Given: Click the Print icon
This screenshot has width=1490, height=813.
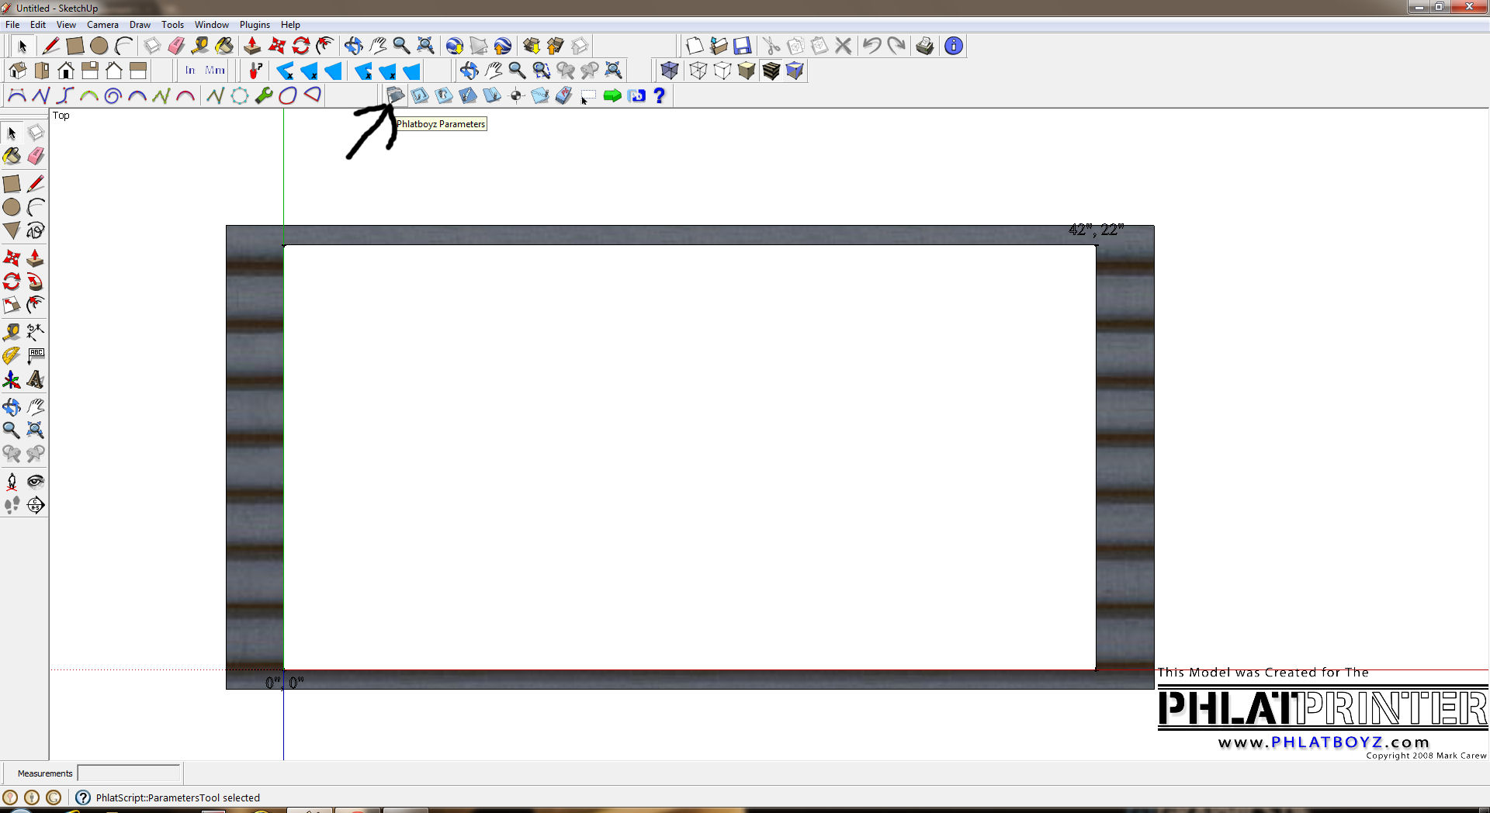Looking at the screenshot, I should (x=924, y=46).
